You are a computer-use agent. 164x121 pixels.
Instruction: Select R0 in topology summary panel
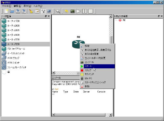pyautogui.click(x=124, y=20)
